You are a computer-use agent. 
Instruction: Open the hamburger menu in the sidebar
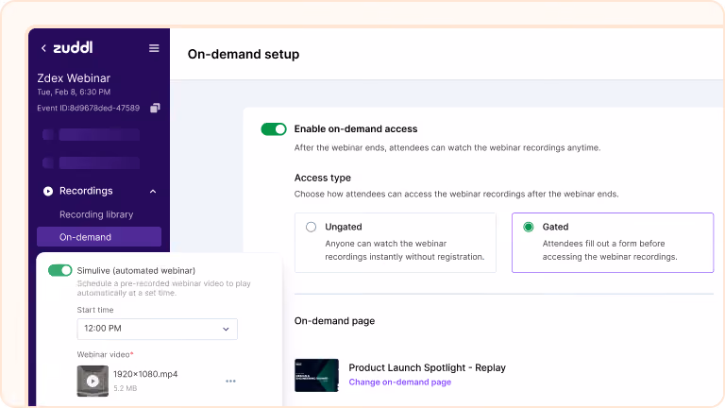click(x=154, y=48)
